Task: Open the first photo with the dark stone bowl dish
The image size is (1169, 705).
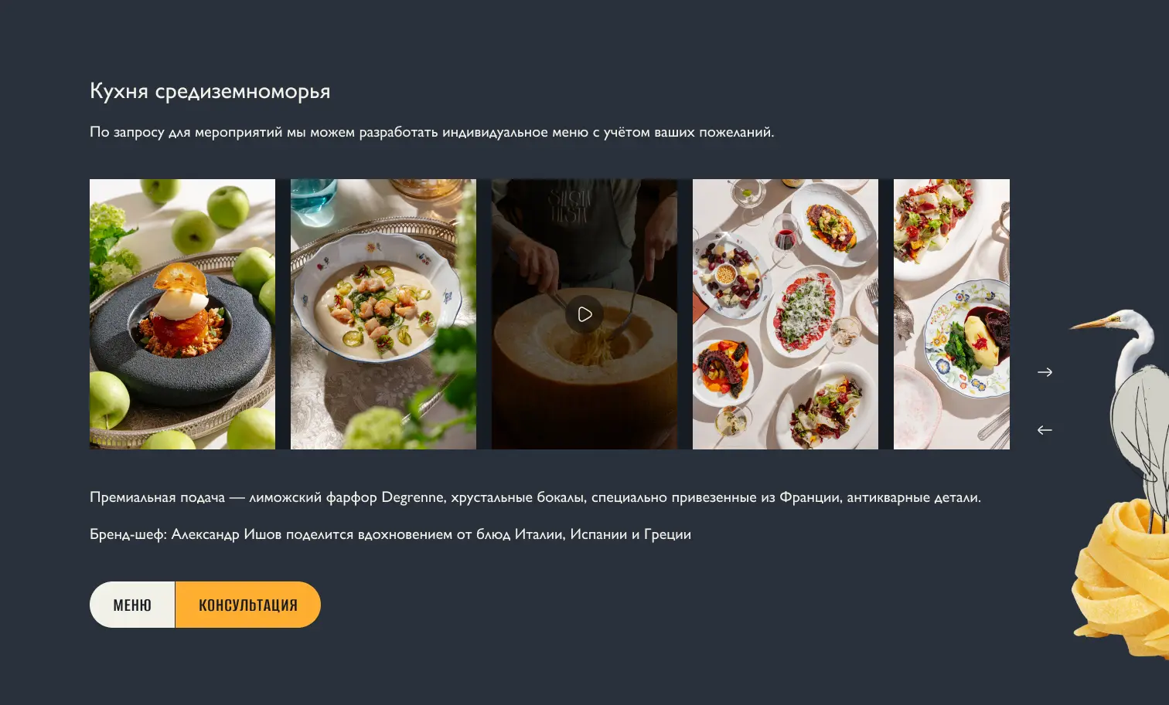Action: [x=182, y=314]
